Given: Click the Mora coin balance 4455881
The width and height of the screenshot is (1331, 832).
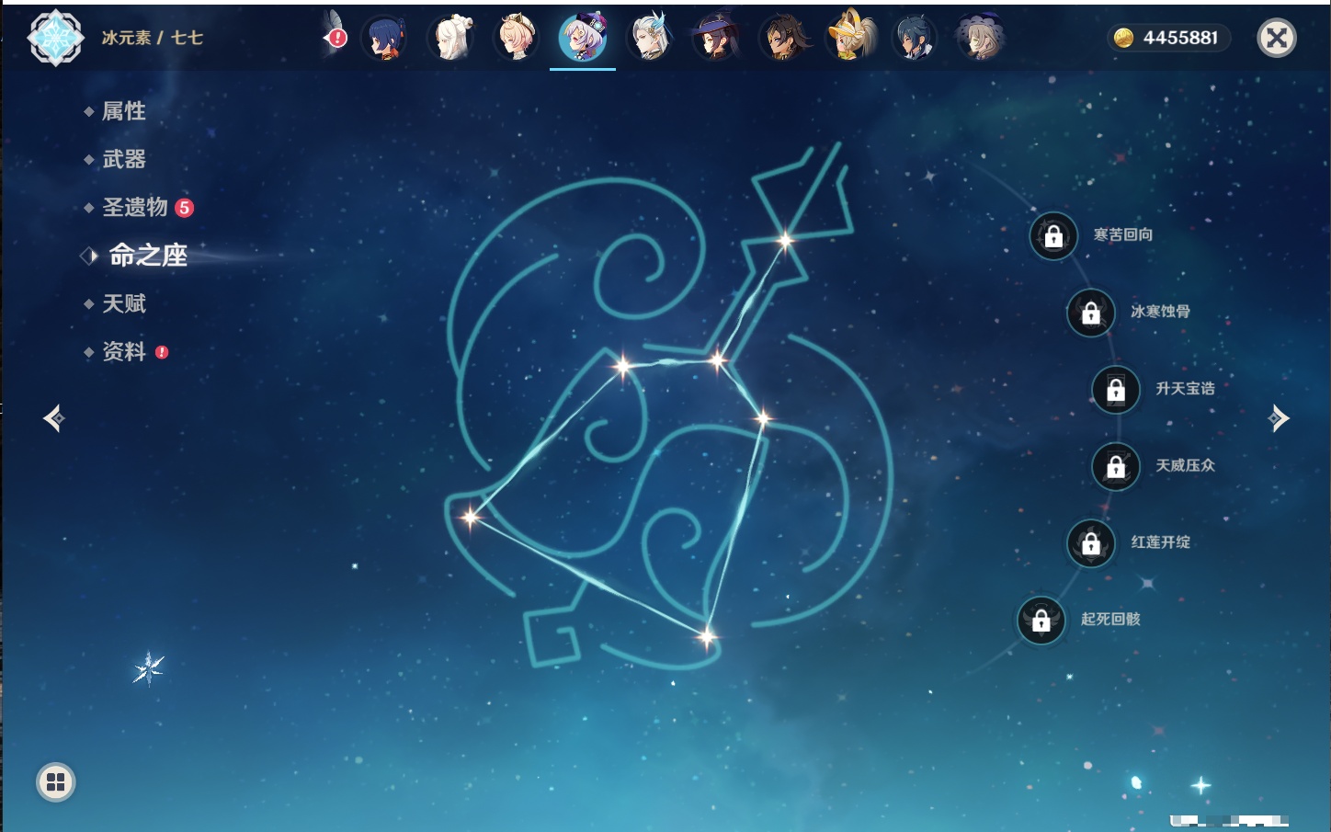Looking at the screenshot, I should point(1168,38).
